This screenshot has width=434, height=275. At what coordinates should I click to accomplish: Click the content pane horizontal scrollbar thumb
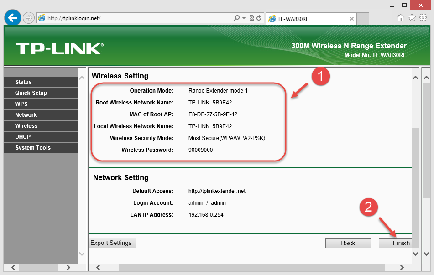(x=252, y=267)
